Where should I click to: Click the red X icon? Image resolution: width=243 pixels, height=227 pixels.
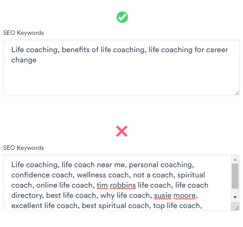point(122,131)
